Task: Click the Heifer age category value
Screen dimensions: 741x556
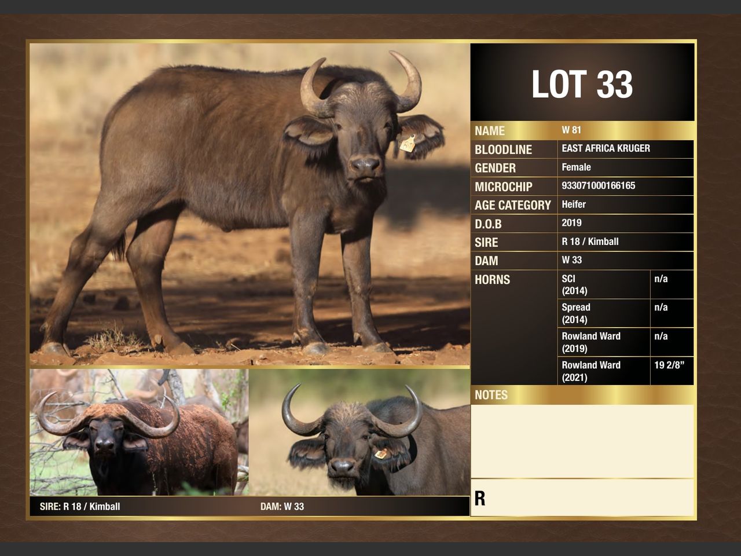Action: 574,204
